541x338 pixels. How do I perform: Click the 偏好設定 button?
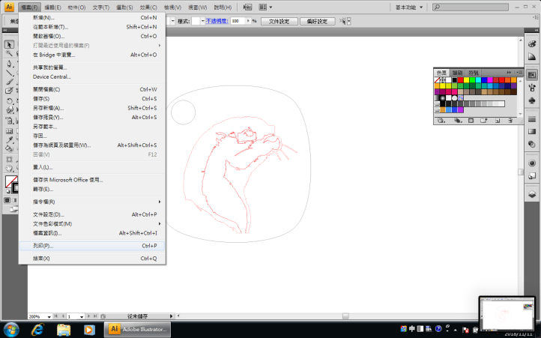(x=317, y=21)
